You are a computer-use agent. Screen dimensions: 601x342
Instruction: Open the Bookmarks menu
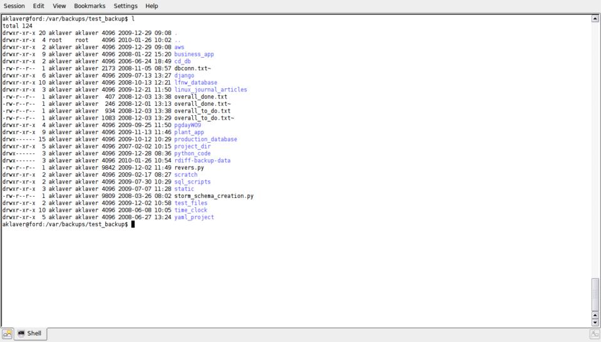pos(90,6)
